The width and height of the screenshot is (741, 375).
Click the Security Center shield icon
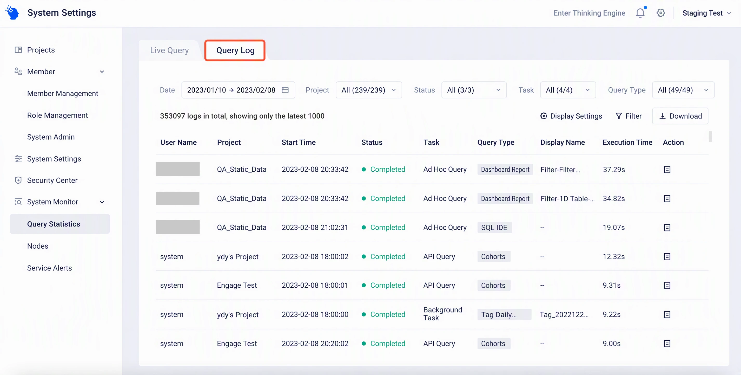click(18, 180)
